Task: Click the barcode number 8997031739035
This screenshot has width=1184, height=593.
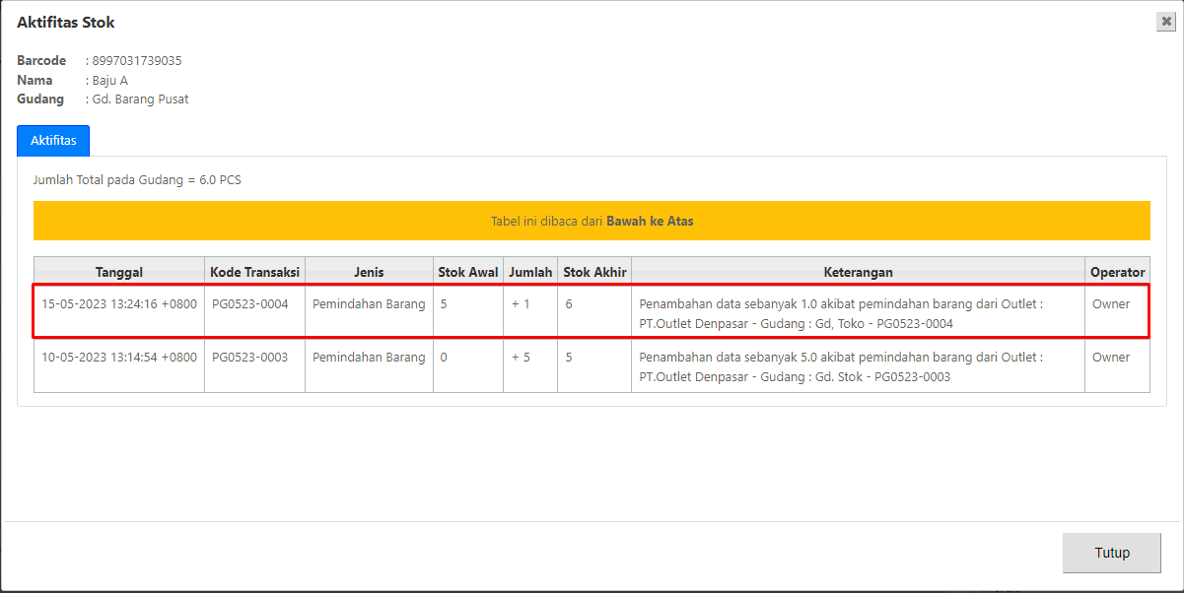Action: 137,61
